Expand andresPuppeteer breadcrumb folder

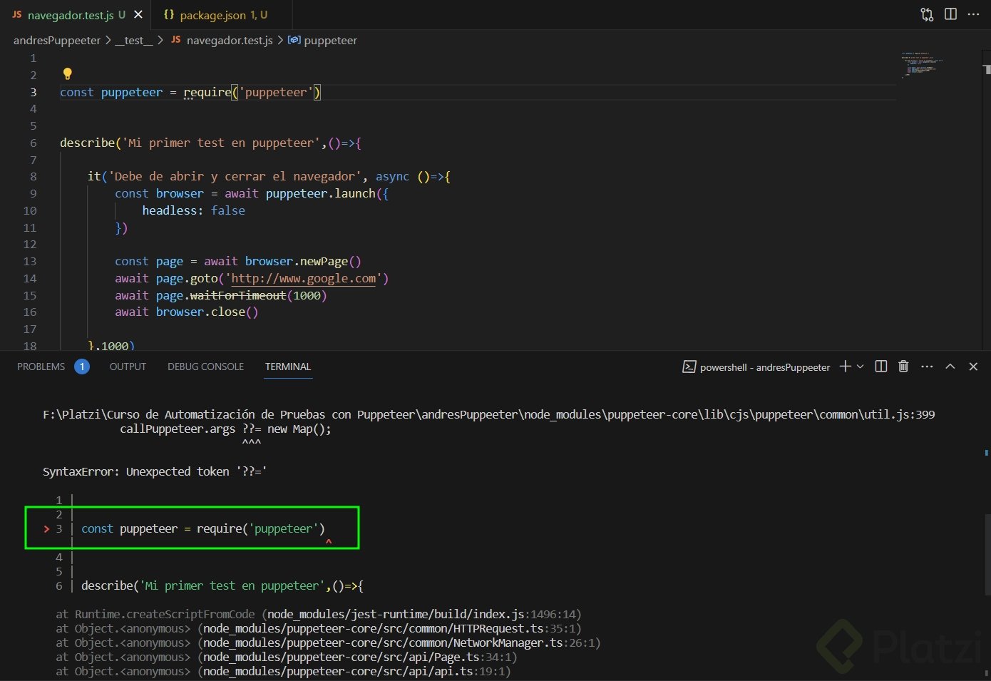[x=57, y=41]
